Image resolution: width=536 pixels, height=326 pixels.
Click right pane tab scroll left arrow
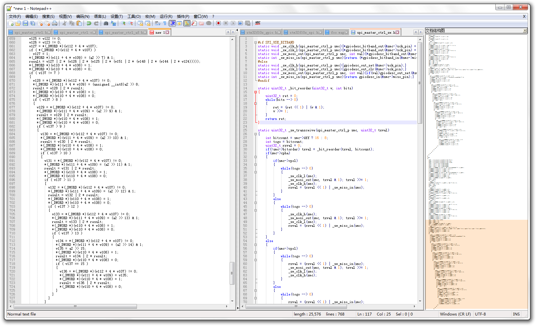pos(416,32)
